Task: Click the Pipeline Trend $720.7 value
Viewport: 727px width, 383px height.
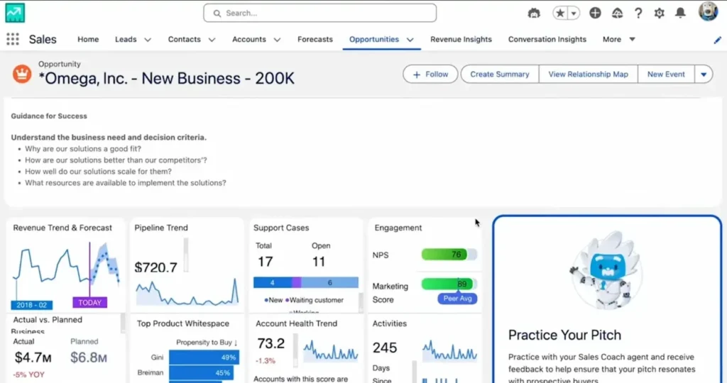Action: 155,267
